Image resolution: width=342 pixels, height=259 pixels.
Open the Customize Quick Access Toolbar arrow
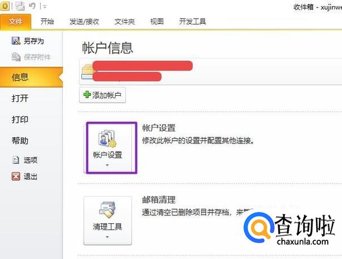[45, 7]
